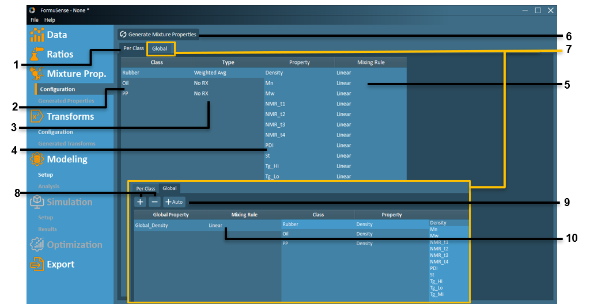Change the Linear mixing rule for Mn
The width and height of the screenshot is (590, 308).
[370, 83]
